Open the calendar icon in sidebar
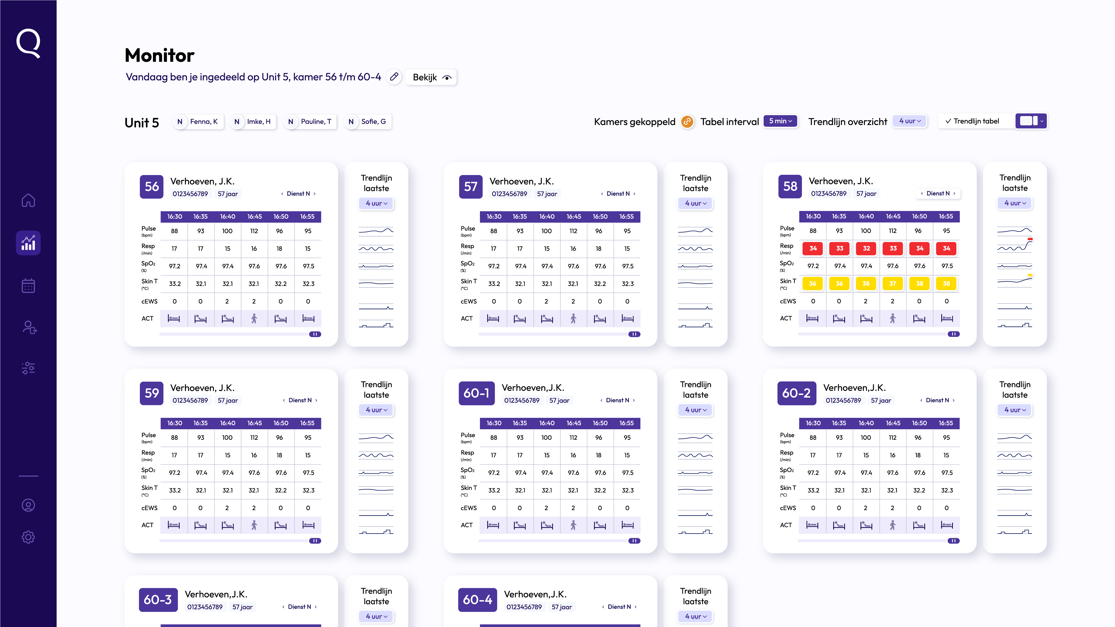This screenshot has width=1115, height=627. click(x=28, y=286)
